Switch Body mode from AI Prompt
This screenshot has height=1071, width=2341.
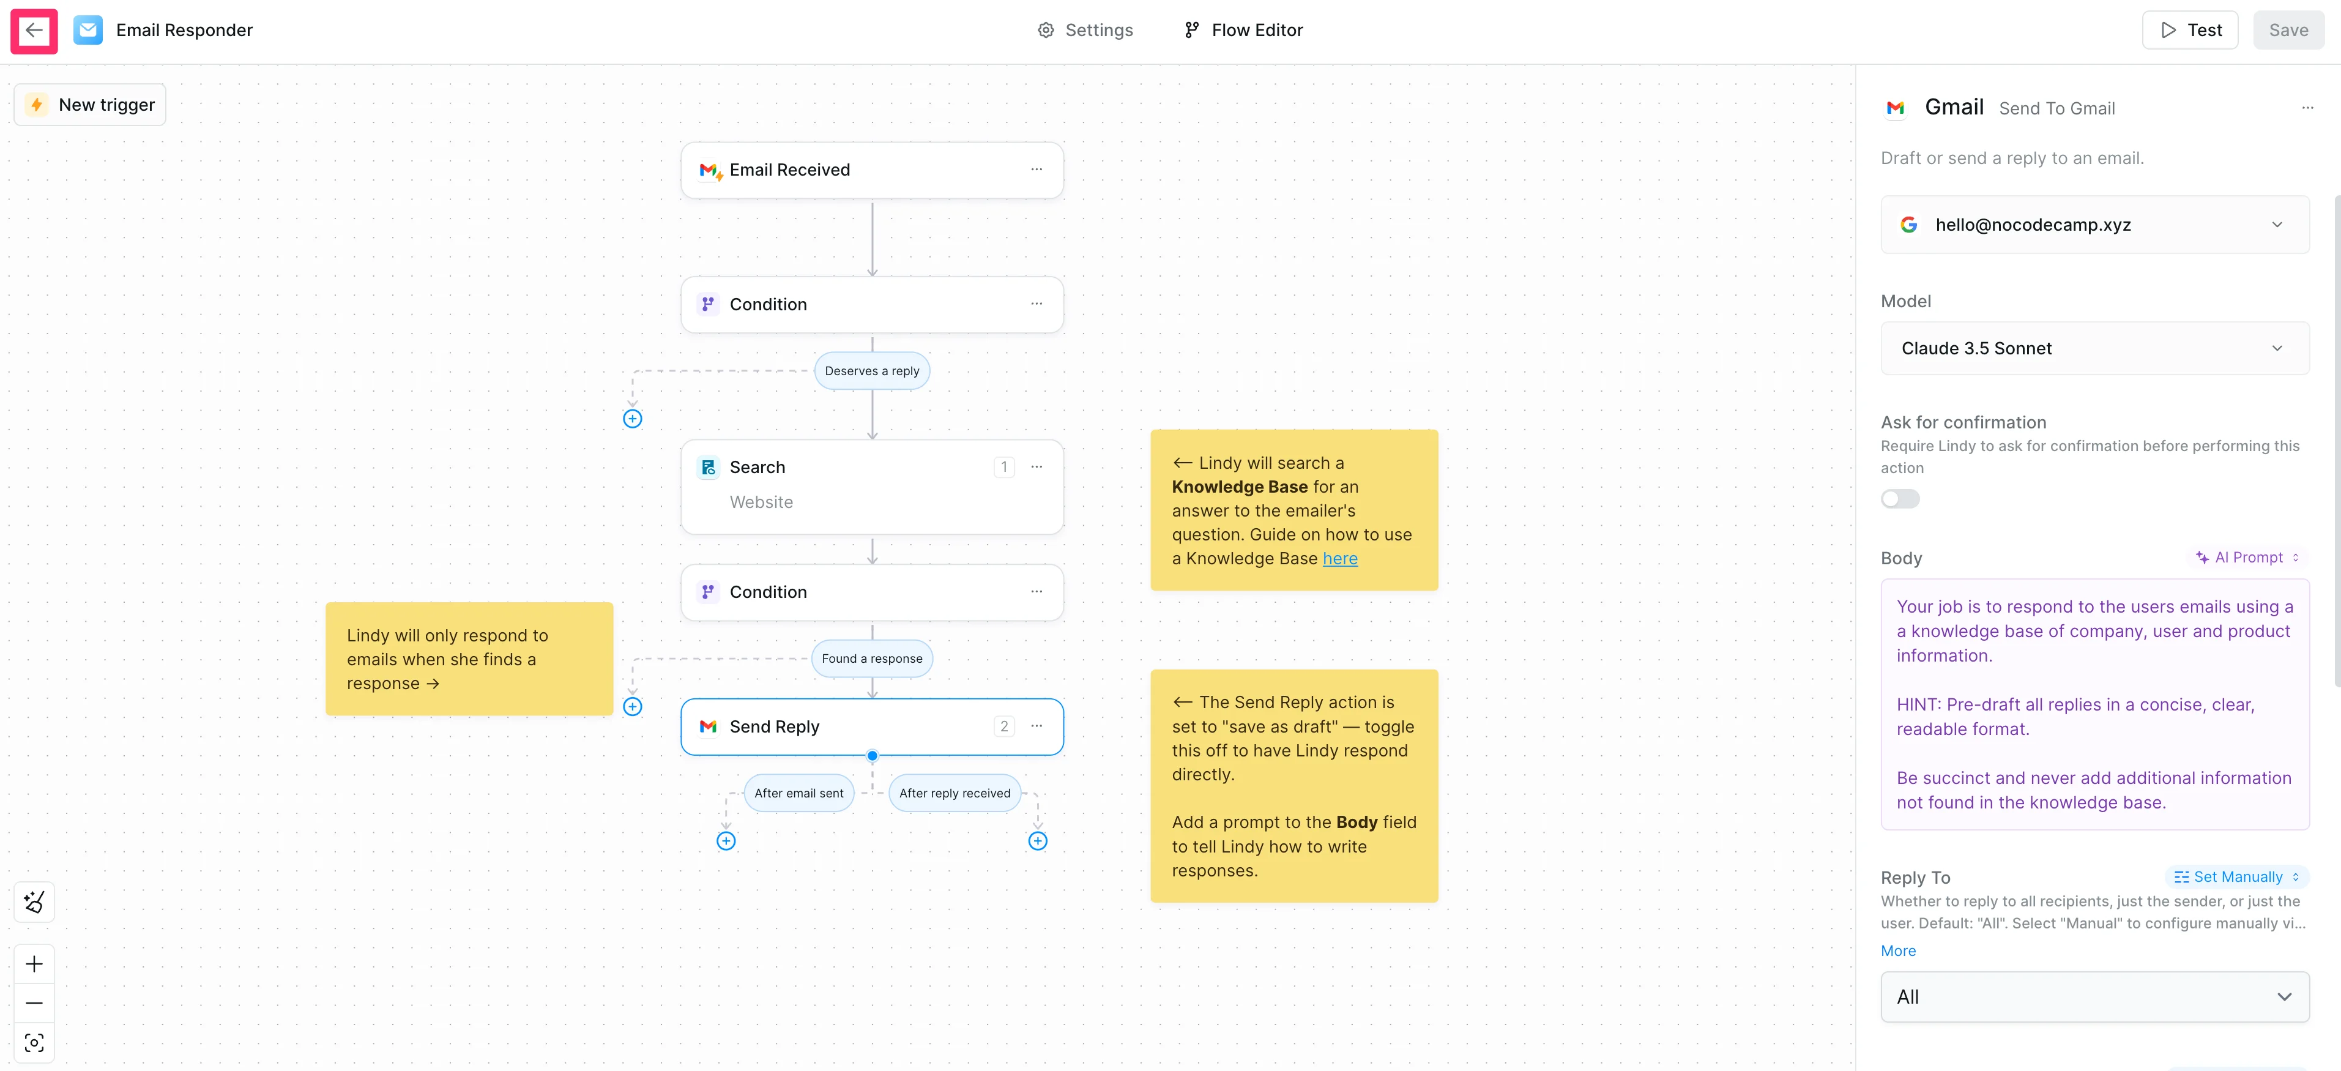pyautogui.click(x=2247, y=558)
